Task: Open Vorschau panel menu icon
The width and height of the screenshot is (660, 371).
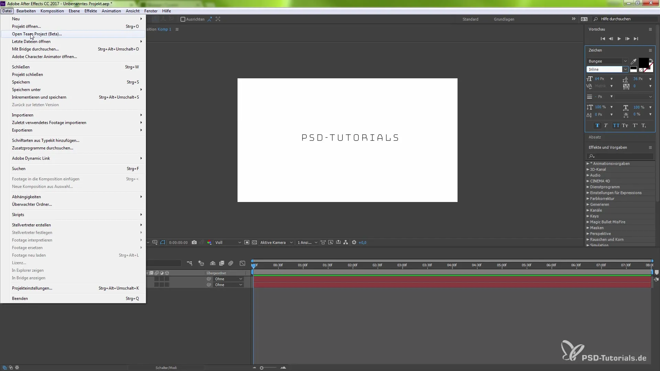Action: tap(650, 29)
